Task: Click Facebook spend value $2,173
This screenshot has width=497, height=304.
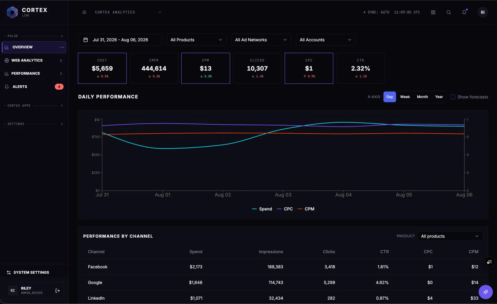Action: pos(196,267)
